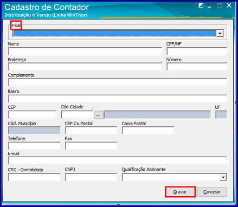Maximize the Cadastro de Contador window
Viewport: 238px width, 207px height.
(220, 5)
